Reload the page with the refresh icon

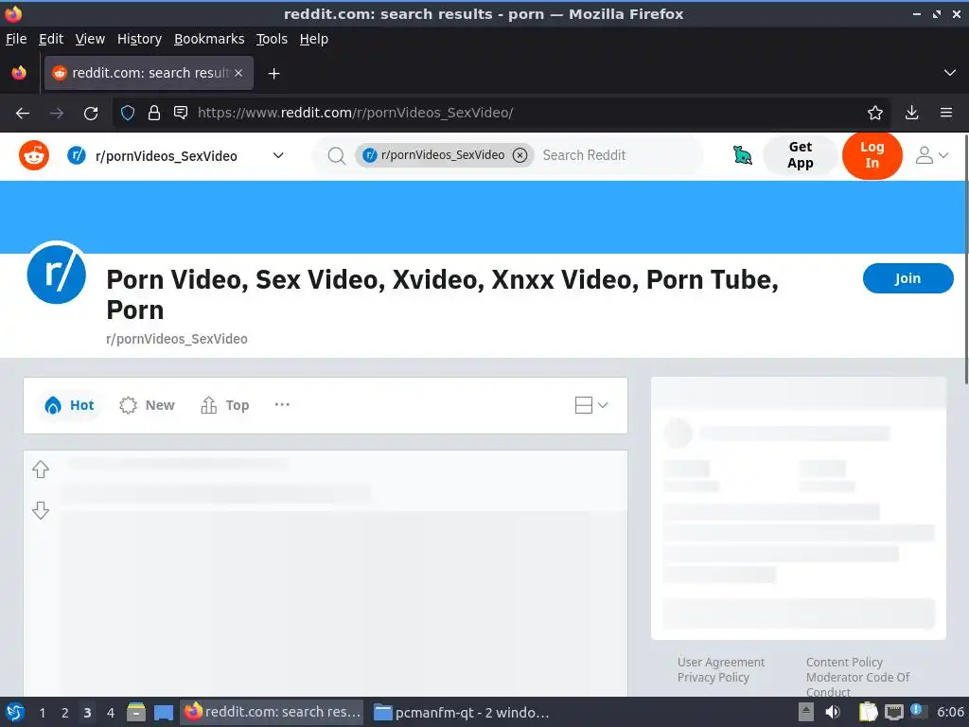point(91,114)
